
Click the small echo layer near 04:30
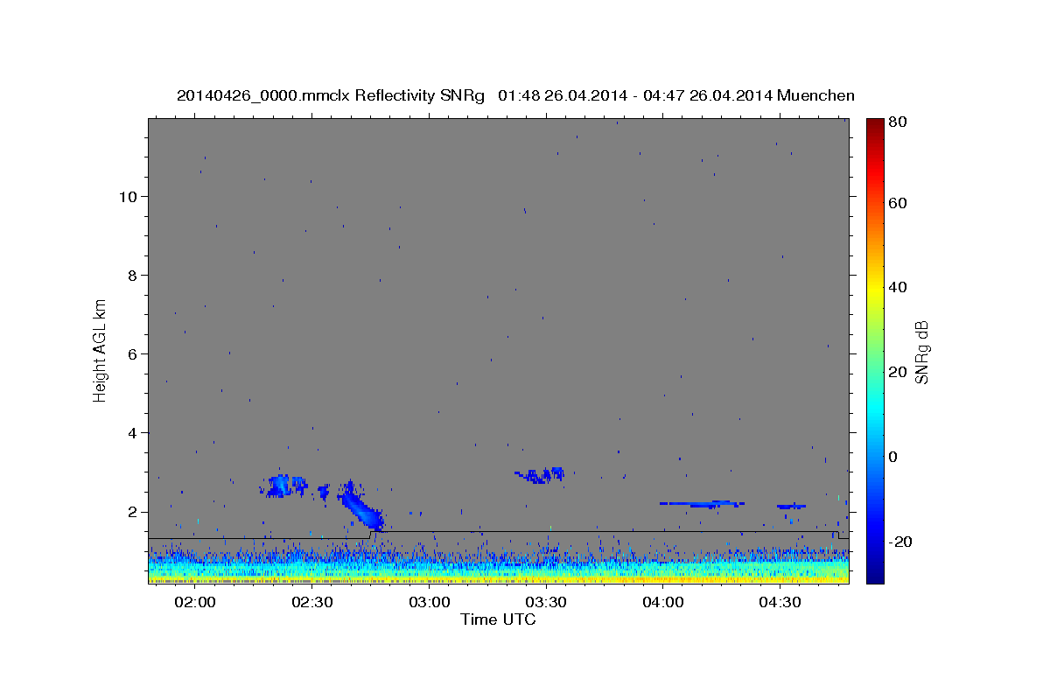tap(791, 506)
